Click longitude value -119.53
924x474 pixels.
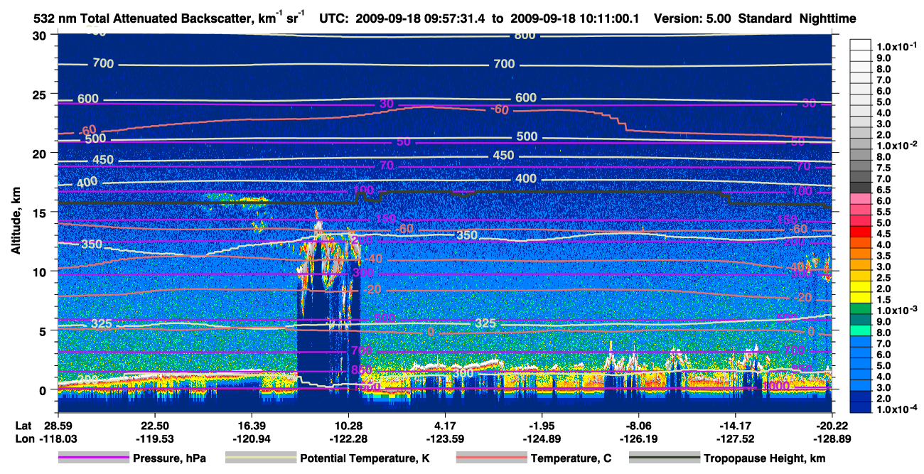click(x=154, y=438)
